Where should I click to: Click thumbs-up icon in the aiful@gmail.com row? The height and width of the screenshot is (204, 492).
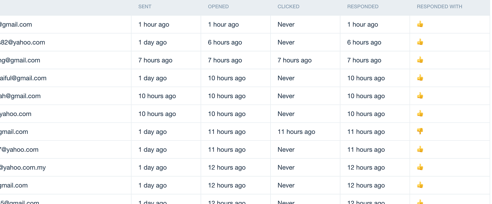point(420,78)
